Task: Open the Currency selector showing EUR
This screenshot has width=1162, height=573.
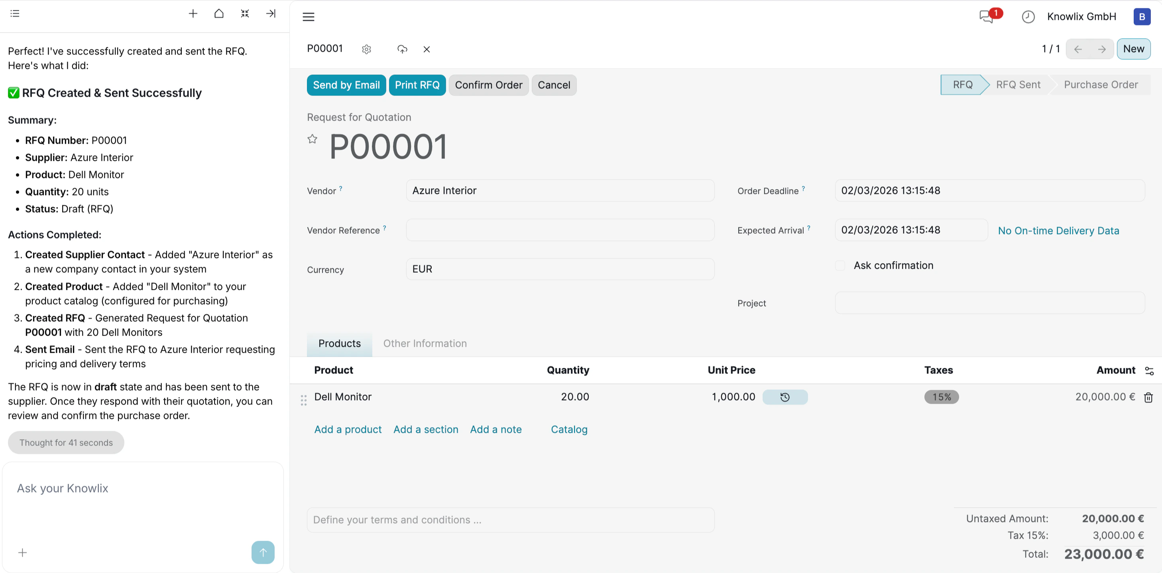Action: click(559, 269)
